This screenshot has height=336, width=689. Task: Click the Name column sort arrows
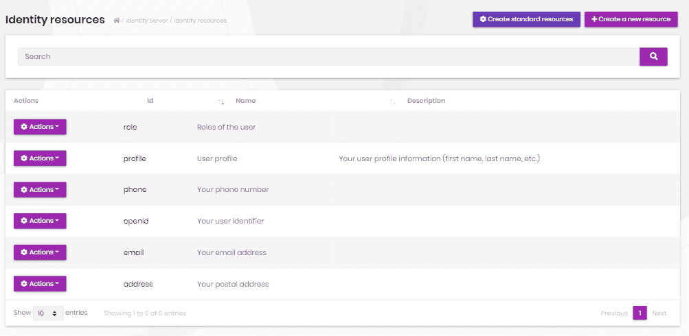click(x=392, y=101)
